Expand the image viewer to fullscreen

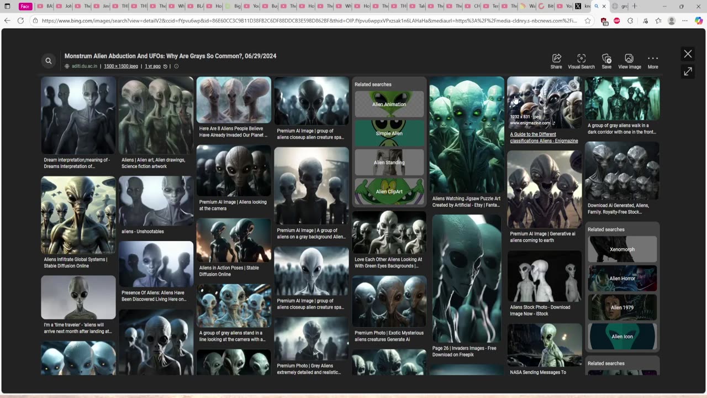pyautogui.click(x=688, y=71)
